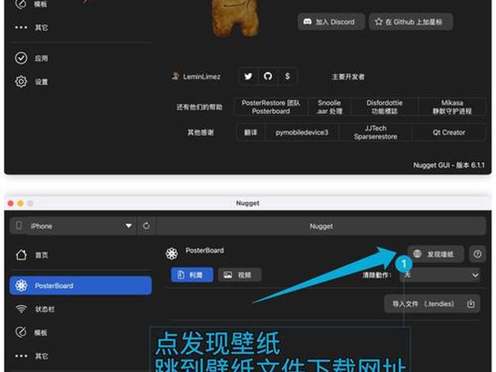Open the 清除動作 dropdown
This screenshot has height=372, width=496.
(441, 275)
